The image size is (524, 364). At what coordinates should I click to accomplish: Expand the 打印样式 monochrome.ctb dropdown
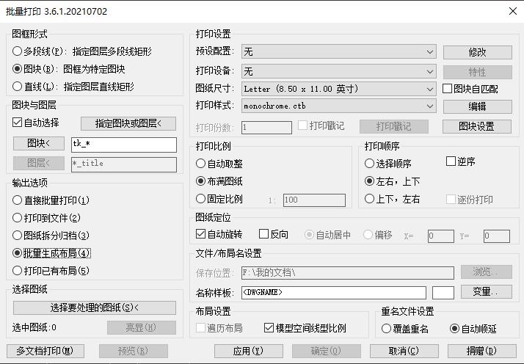click(x=338, y=106)
